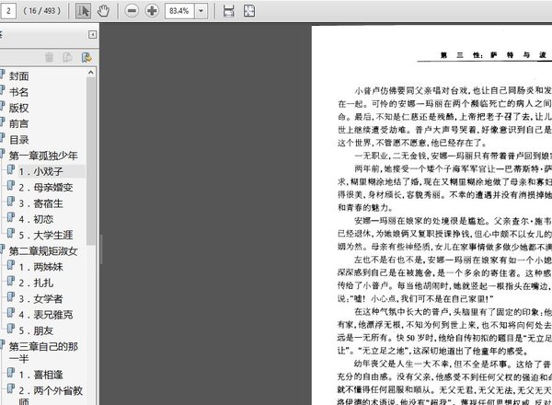Open the zoom level dropdown arrow
The width and height of the screenshot is (552, 405).
pos(201,11)
